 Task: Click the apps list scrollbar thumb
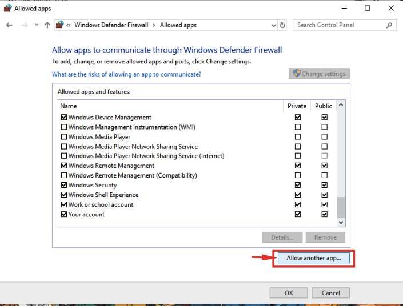pos(341,207)
